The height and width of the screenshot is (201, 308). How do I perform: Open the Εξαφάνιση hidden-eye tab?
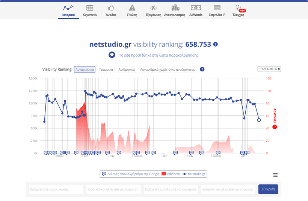(153, 11)
